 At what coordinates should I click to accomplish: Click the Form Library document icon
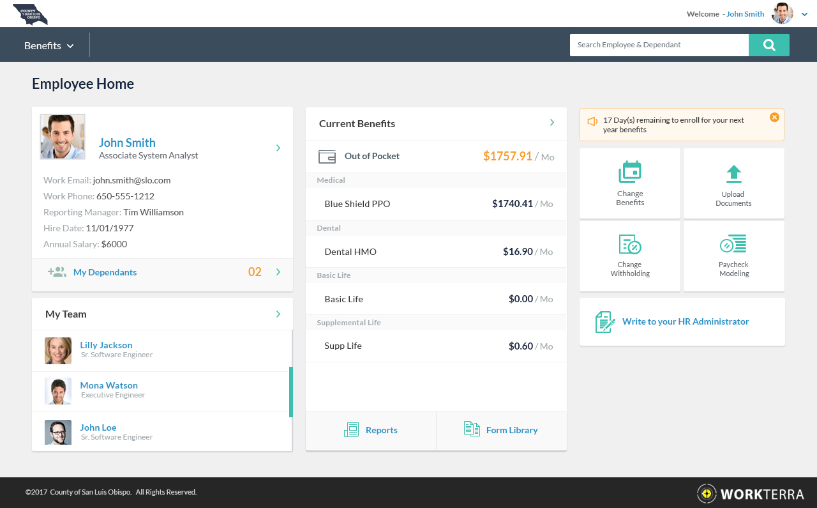(472, 429)
